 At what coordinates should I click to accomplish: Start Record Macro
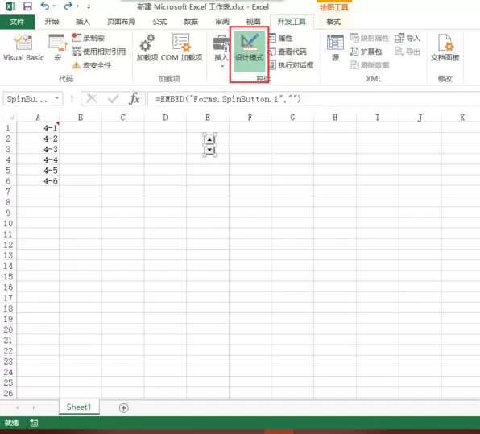88,38
